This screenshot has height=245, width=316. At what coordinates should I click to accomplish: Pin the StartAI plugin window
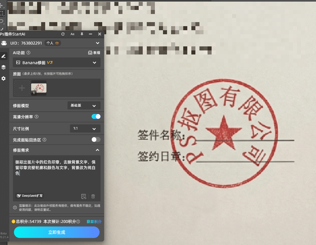(82, 34)
